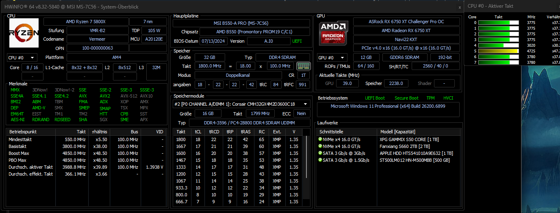Click the AVX2 feature label
This screenshot has height=213, width=560.
click(x=105, y=96)
